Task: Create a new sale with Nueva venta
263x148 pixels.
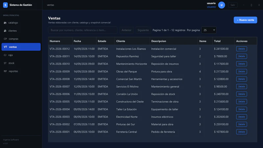Action: coord(245,20)
